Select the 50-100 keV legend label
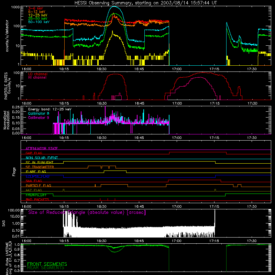275x275 pixels. click(39, 22)
